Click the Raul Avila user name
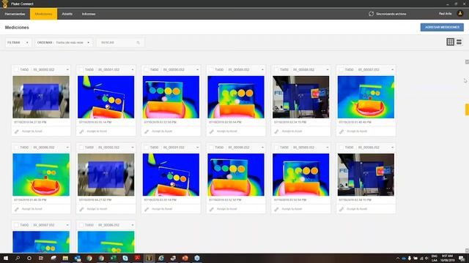Screen dimensions: 469x263 (445, 14)
